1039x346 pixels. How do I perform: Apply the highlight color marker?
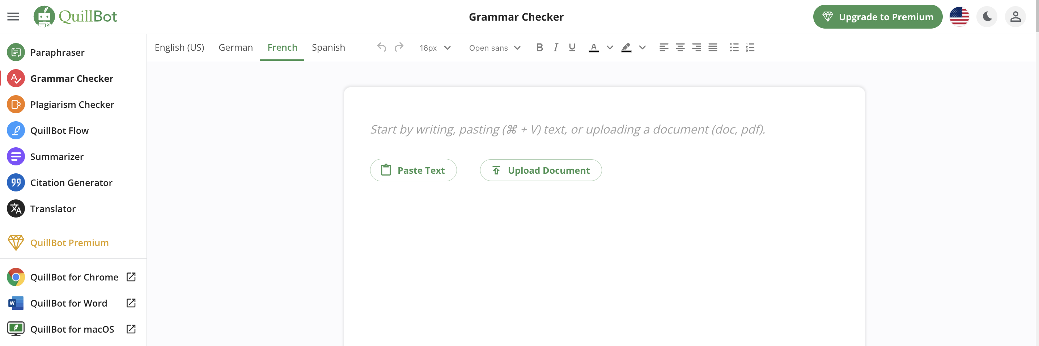pos(626,48)
